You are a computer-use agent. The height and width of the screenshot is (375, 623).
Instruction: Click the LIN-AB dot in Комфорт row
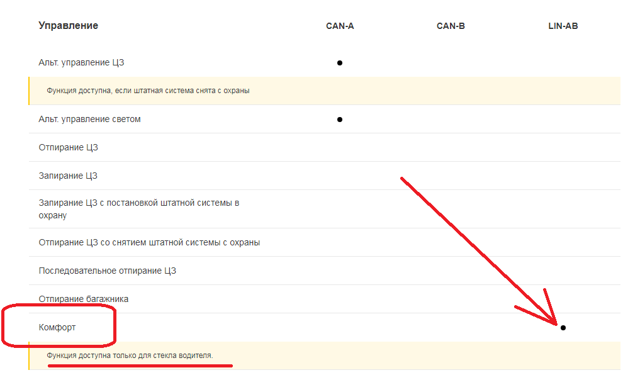pyautogui.click(x=563, y=328)
